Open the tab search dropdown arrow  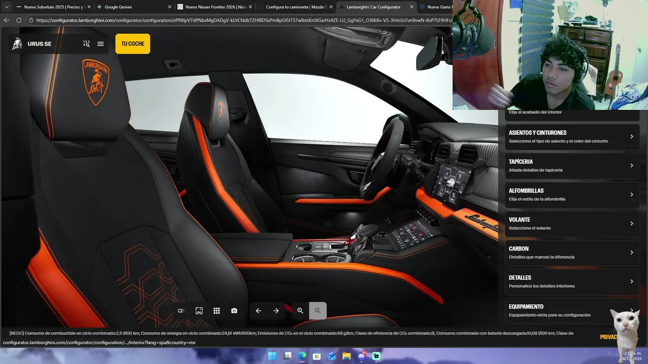[x=7, y=7]
